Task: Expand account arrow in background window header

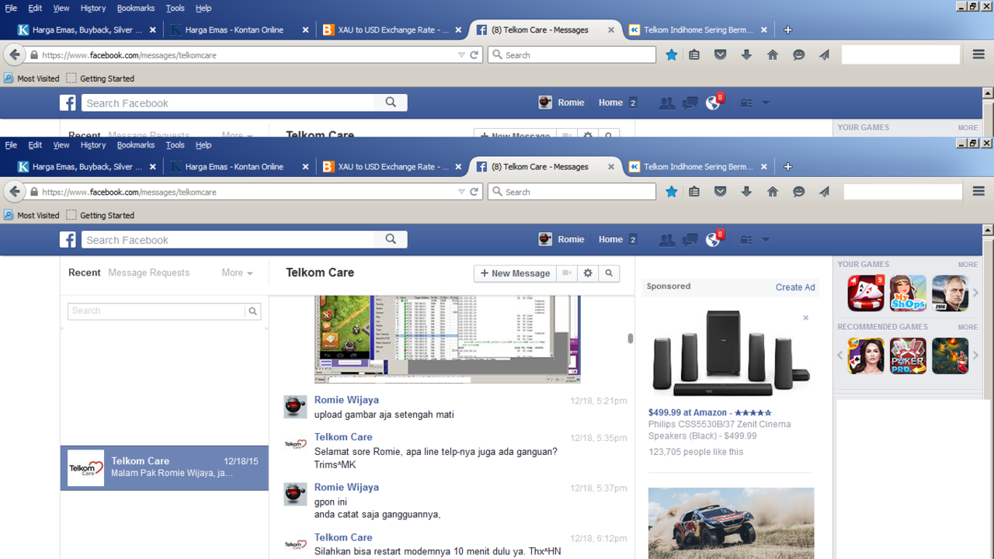Action: 766,103
